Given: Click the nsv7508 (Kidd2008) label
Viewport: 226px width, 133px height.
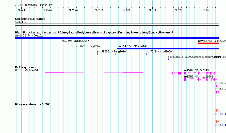Looking at the screenshot, I should [x=75, y=41].
